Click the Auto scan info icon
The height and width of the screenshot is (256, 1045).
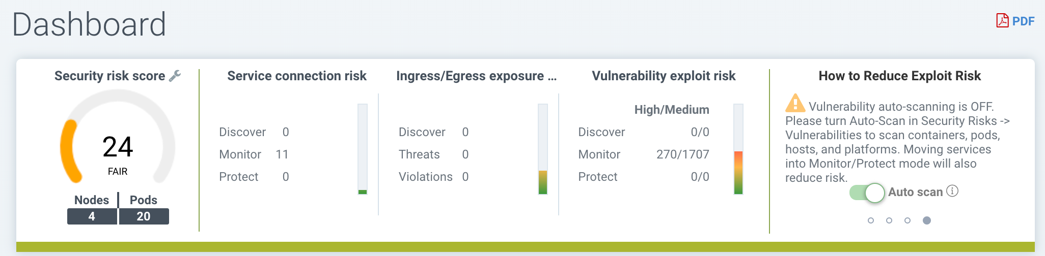point(952,191)
